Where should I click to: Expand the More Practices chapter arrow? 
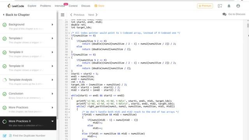click(52, 108)
